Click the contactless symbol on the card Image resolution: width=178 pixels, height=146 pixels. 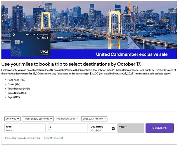pos(22,42)
